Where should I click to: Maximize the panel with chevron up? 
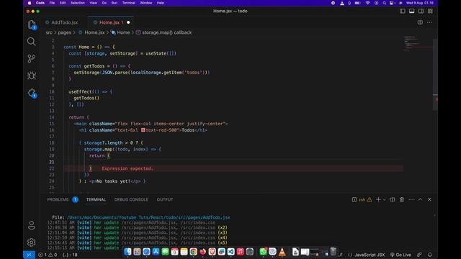coord(420,199)
